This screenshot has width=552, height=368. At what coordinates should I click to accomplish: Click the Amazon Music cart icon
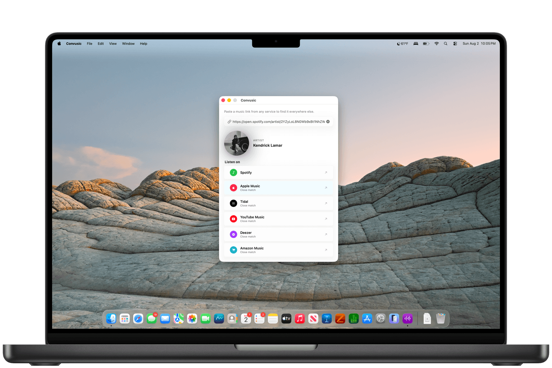pyautogui.click(x=234, y=250)
